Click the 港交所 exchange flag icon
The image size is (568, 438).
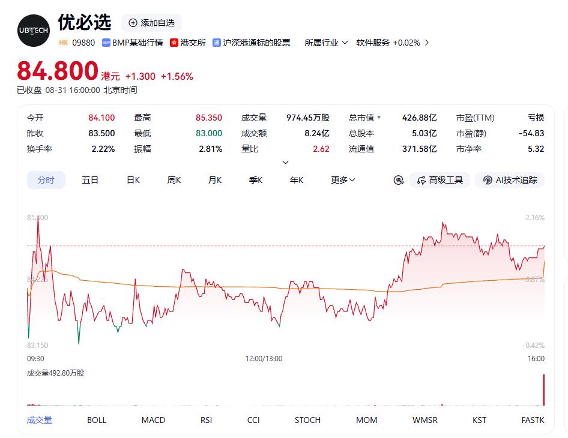[x=174, y=43]
